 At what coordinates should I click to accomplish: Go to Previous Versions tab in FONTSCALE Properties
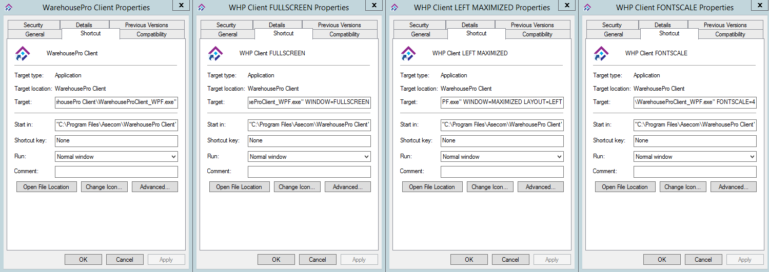pyautogui.click(x=725, y=25)
